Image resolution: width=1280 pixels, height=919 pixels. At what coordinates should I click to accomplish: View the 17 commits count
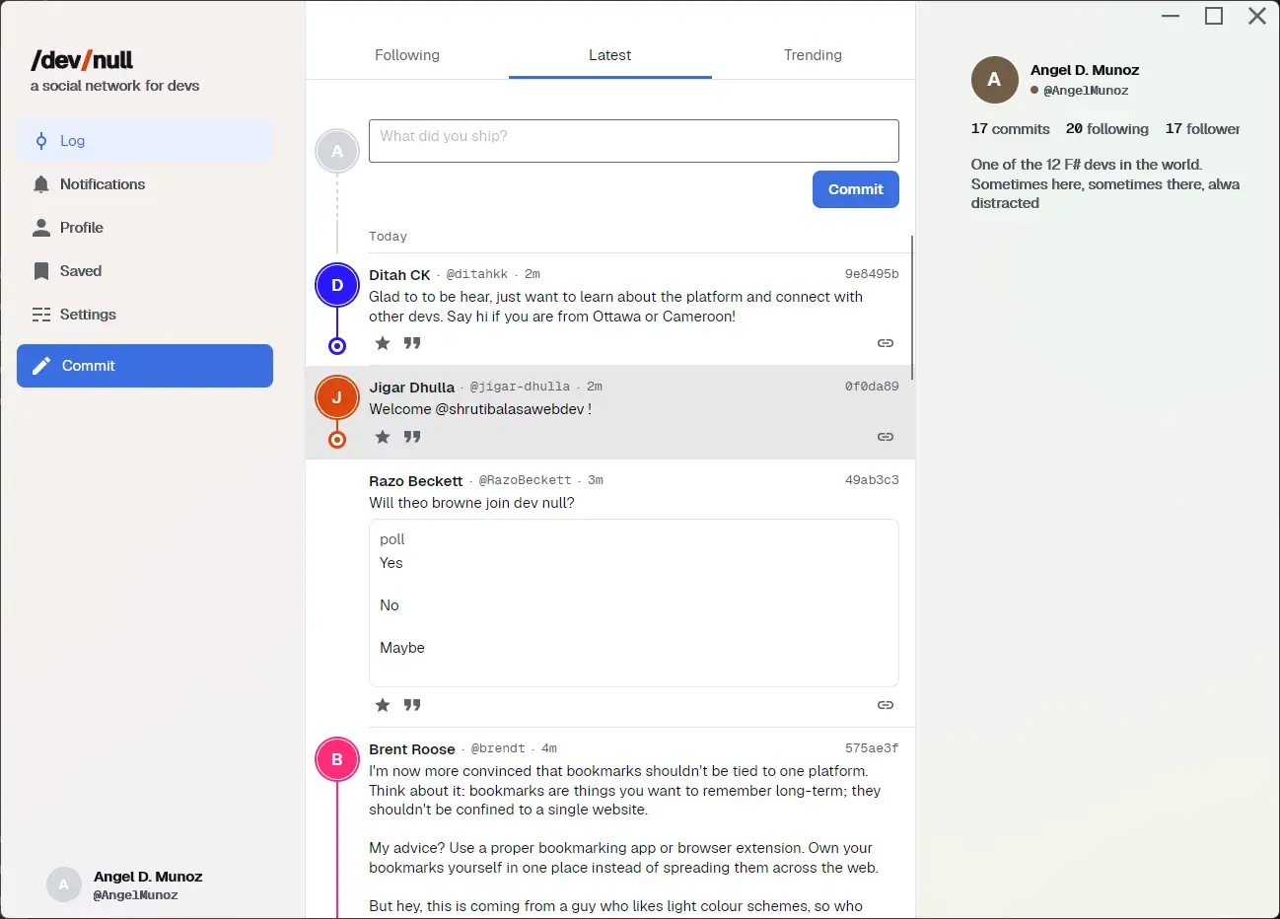(x=1011, y=129)
